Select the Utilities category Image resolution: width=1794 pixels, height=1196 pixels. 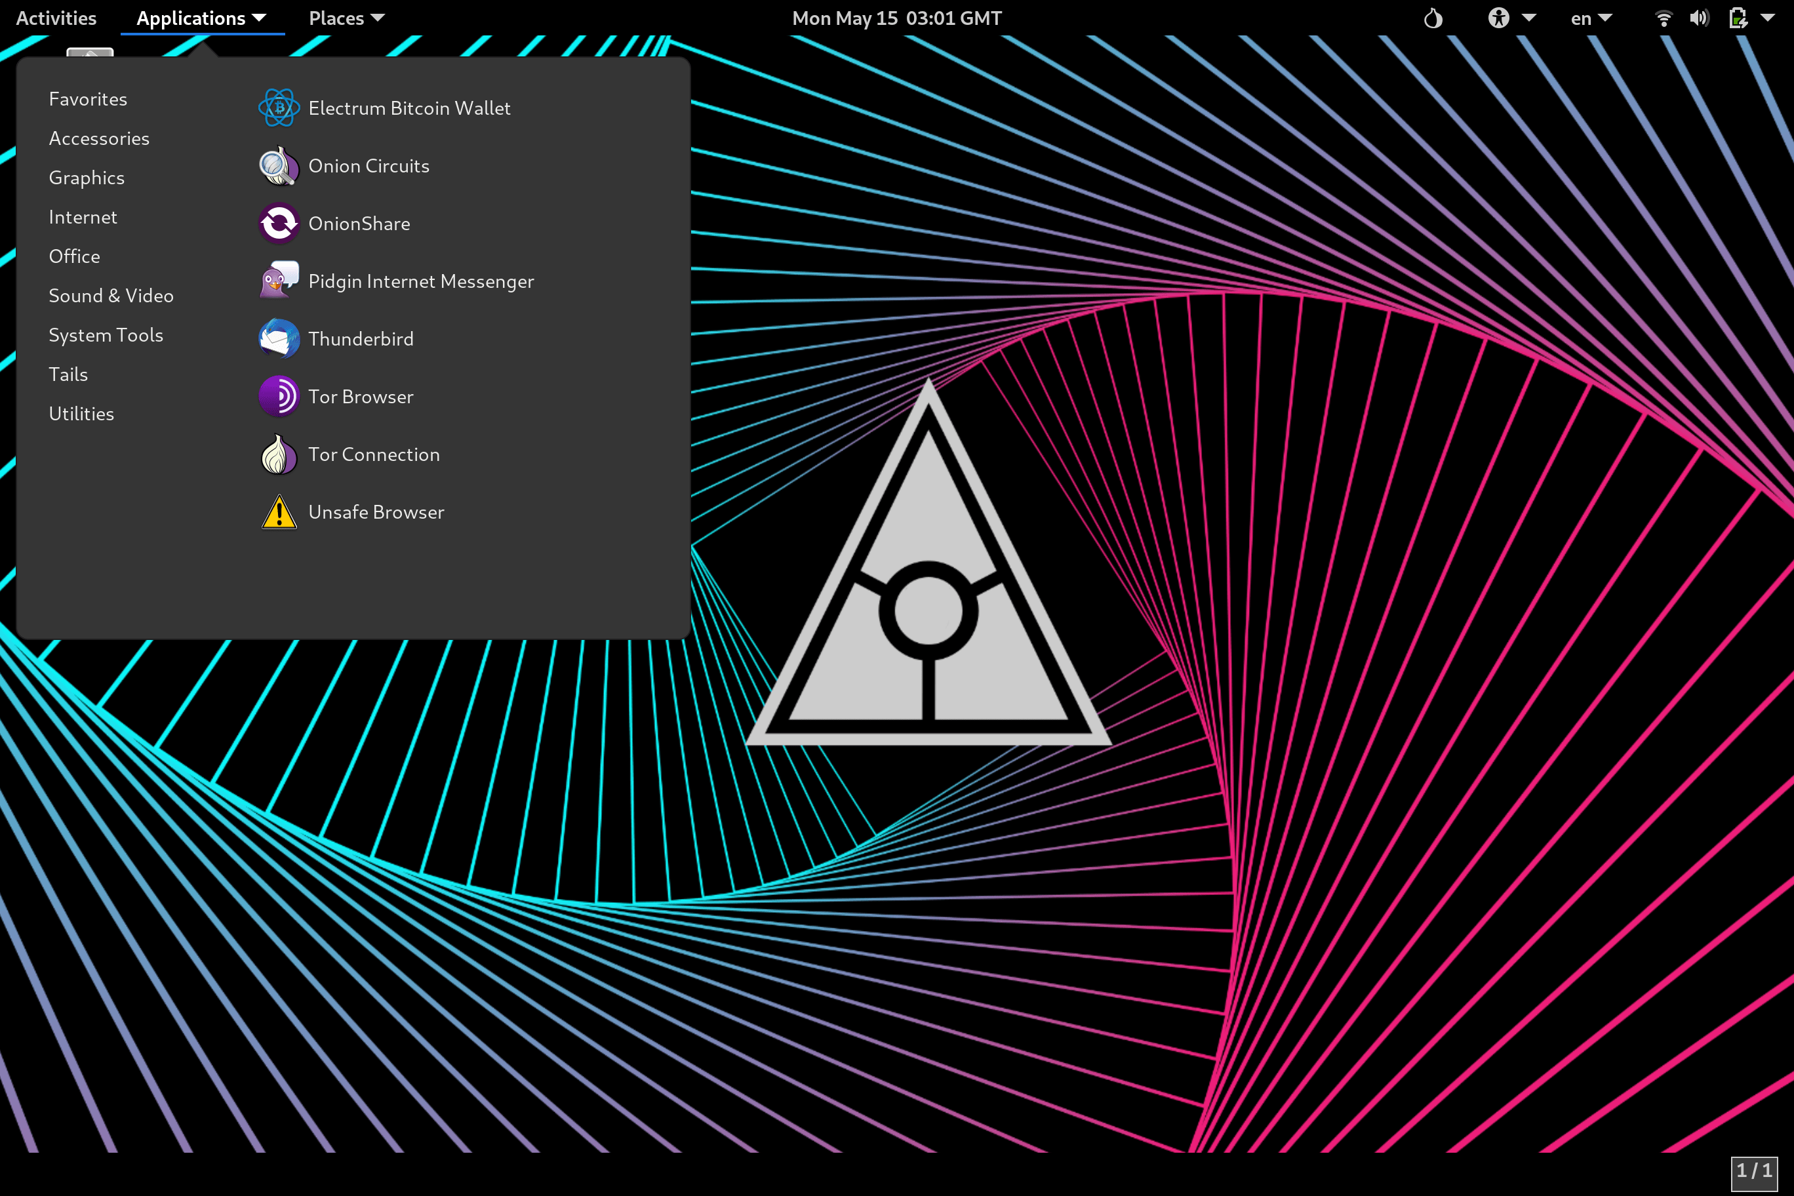pos(81,413)
